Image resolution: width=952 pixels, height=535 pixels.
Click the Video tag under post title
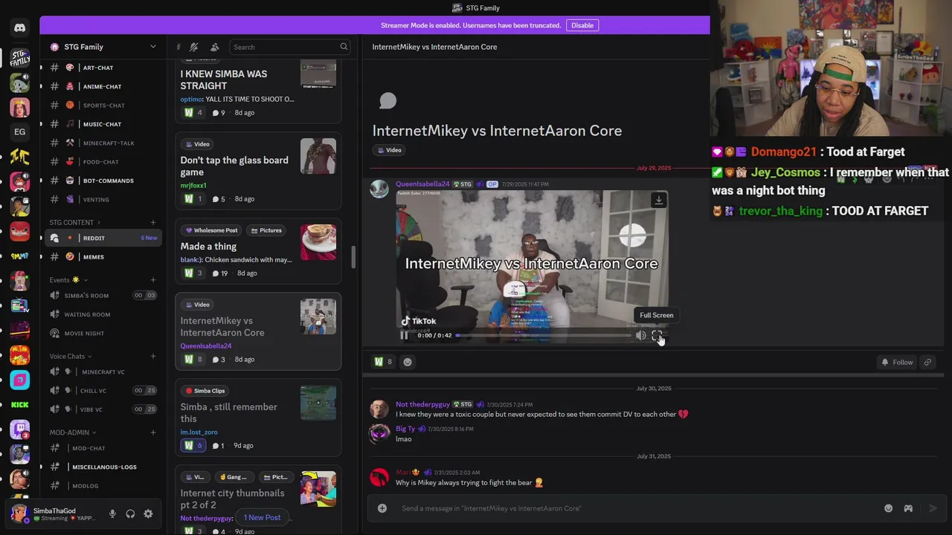(389, 150)
